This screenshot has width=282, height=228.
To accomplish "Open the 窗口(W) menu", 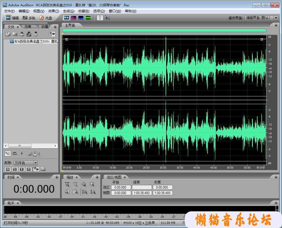I will [x=115, y=11].
